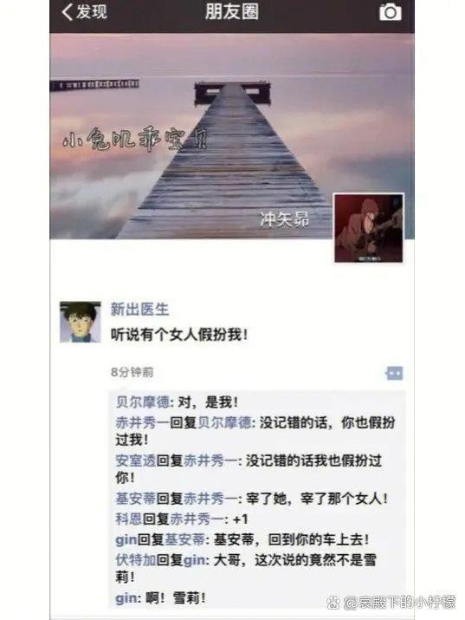Open the comment bubble icon on the post
Screen dimensions: 465x620
(394, 373)
